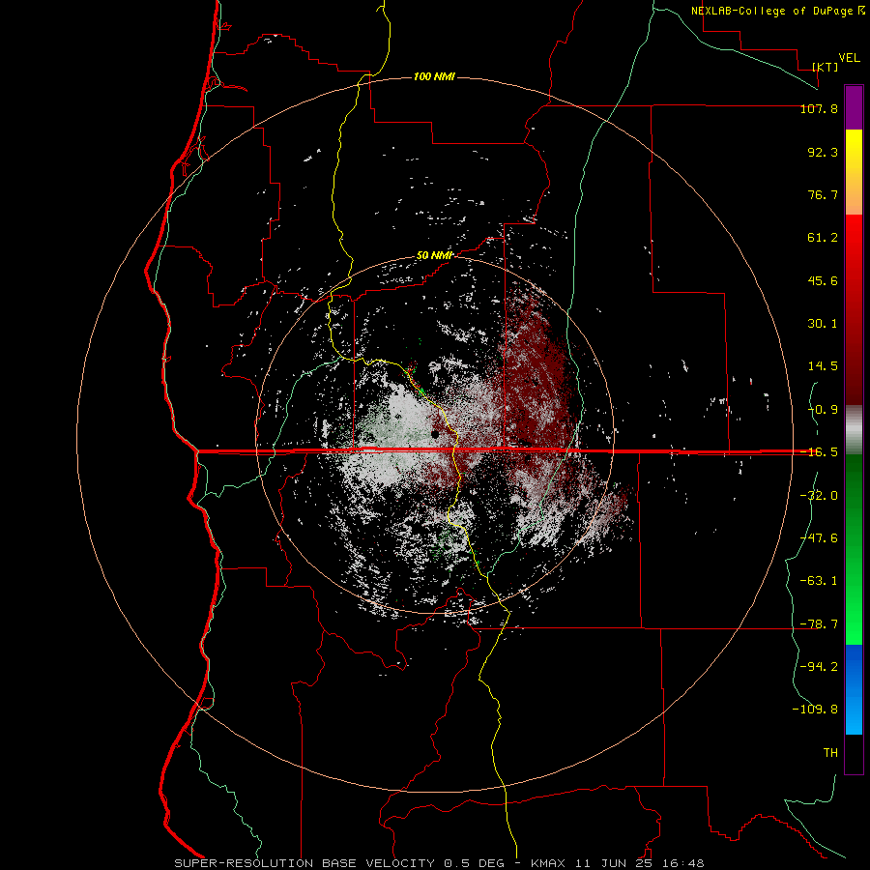Select the 92.3 scale value
Screen dimensions: 870x870
click(x=823, y=152)
